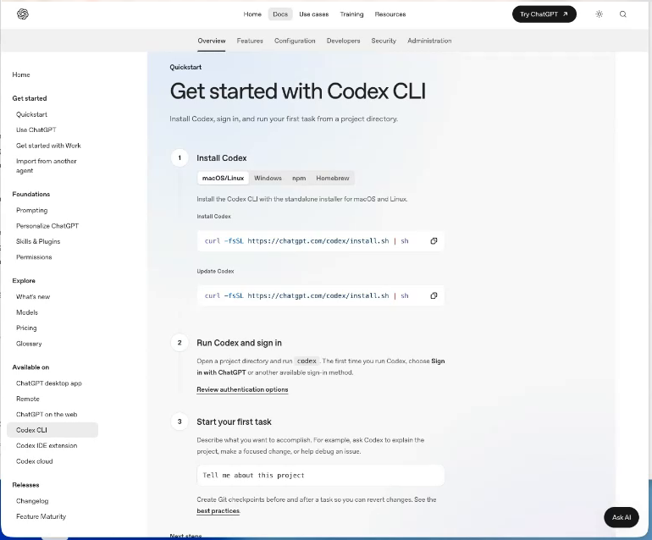Switch to the Administration tab
The width and height of the screenshot is (652, 540).
429,41
